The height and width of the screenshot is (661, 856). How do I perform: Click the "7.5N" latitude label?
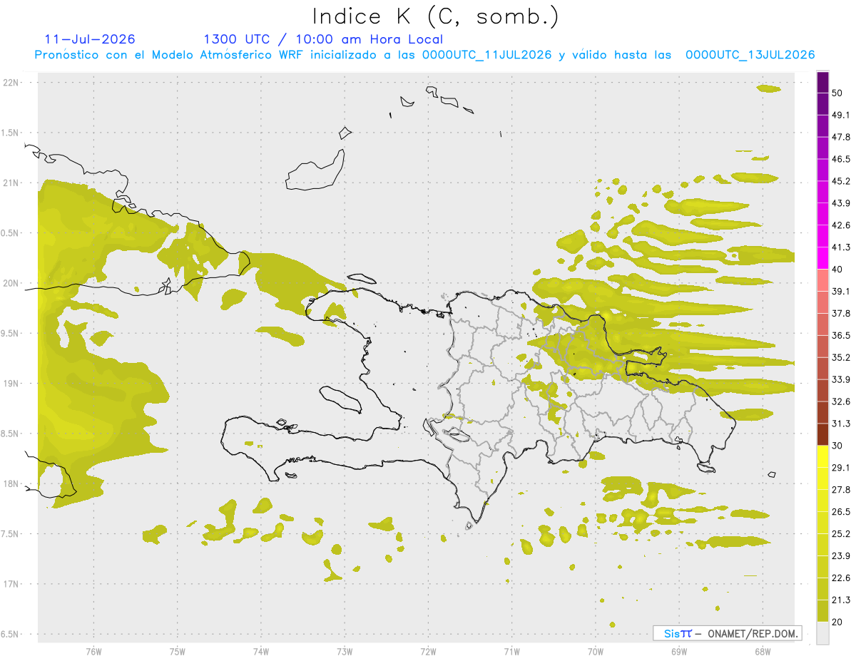(x=11, y=534)
